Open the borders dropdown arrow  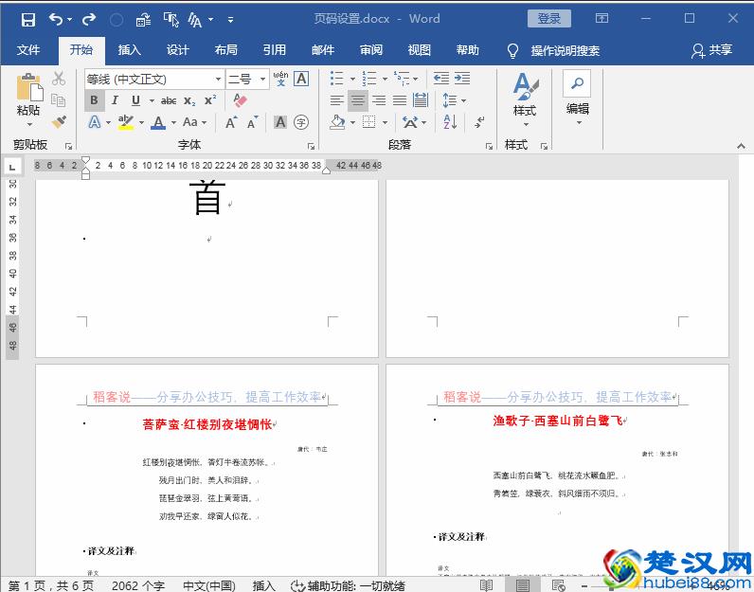point(385,122)
